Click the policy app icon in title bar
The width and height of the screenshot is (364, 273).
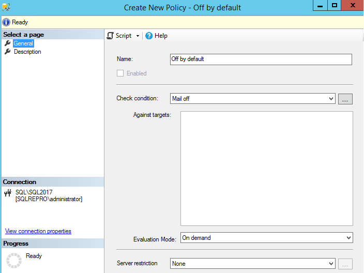click(6, 7)
